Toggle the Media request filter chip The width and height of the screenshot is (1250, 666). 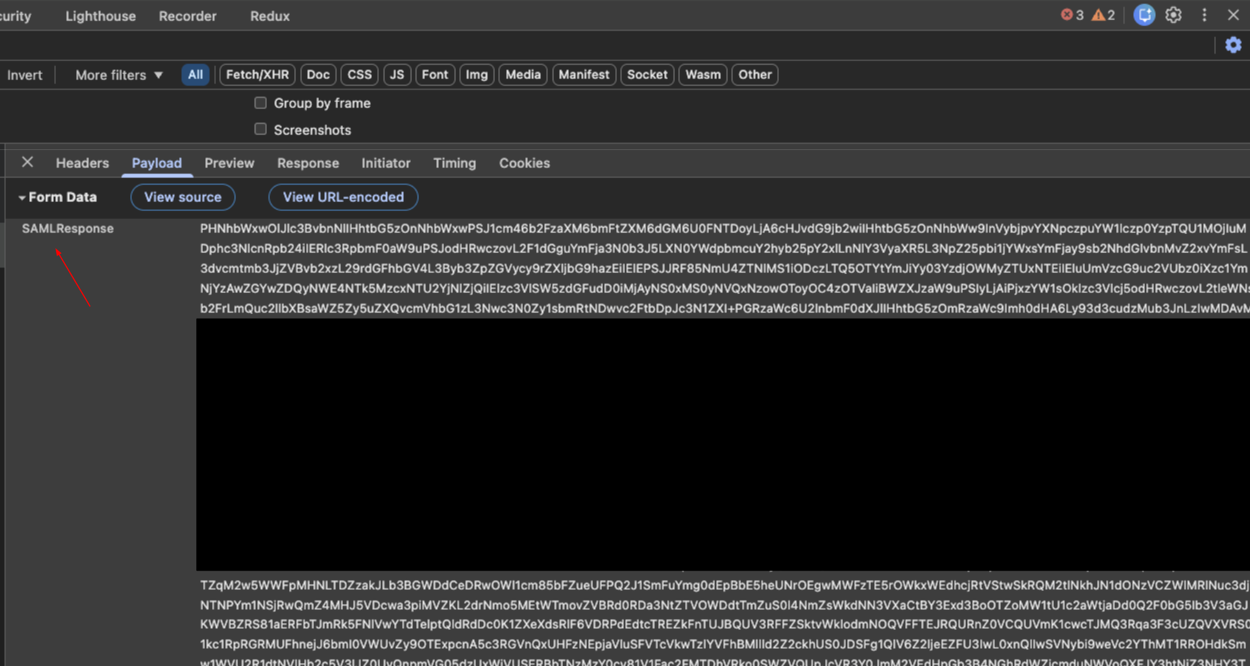pos(523,74)
